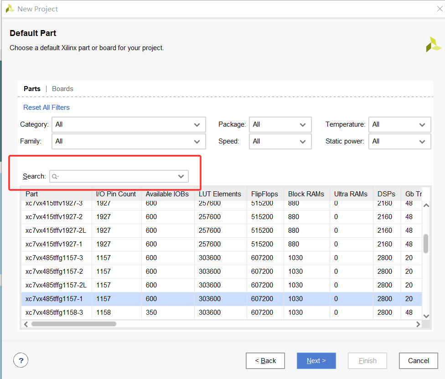
Task: Click vertical scrollbar down arrow
Action: (426, 316)
